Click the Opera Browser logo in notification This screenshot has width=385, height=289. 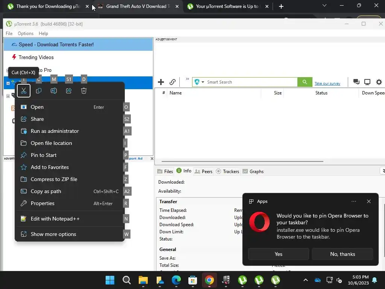tap(259, 222)
